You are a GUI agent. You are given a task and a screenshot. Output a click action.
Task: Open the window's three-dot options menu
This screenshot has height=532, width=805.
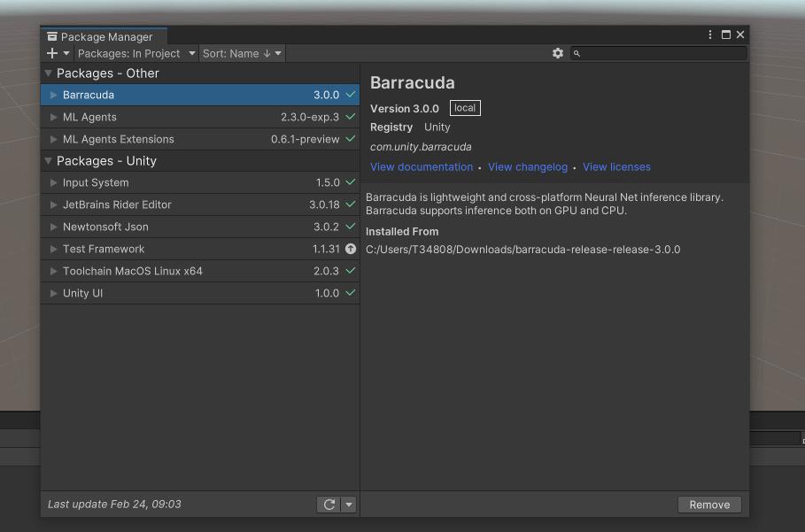click(710, 35)
